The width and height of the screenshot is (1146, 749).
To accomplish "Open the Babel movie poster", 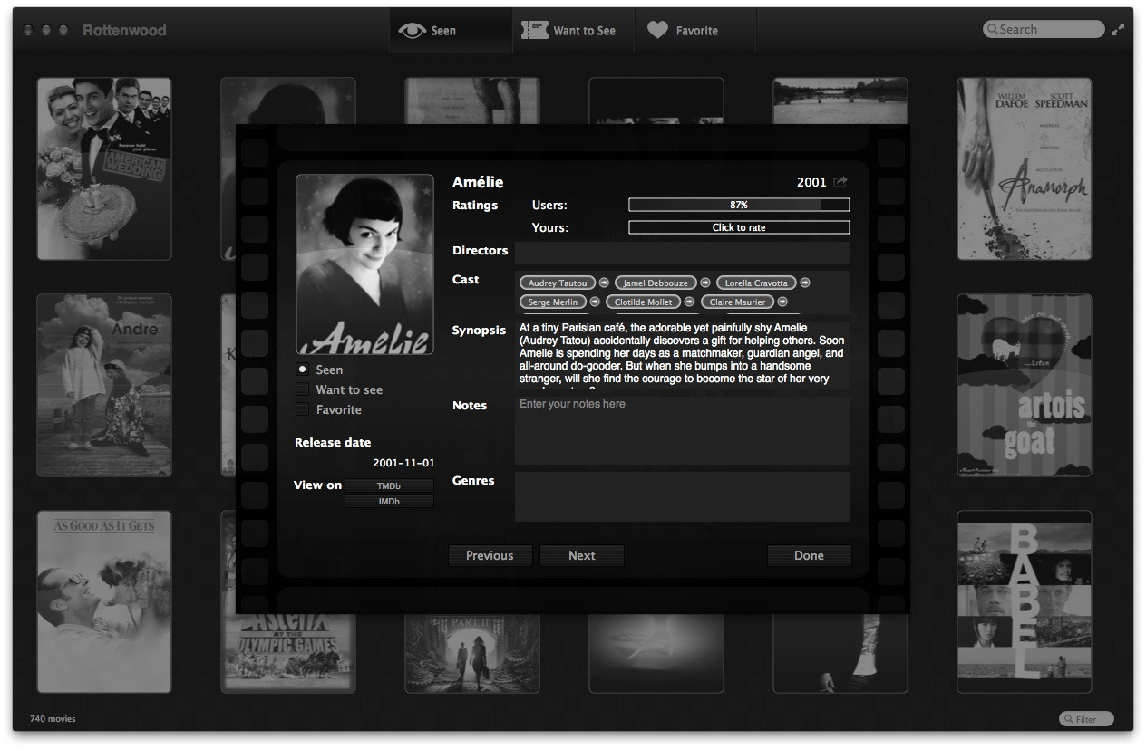I will (x=1025, y=601).
